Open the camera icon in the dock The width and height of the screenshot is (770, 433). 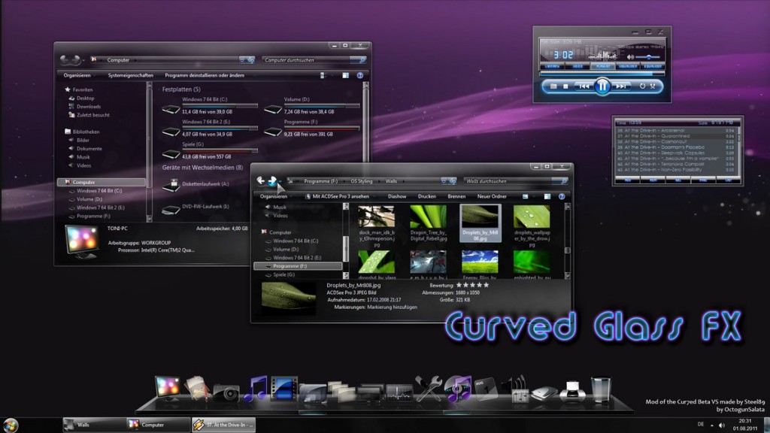226,392
